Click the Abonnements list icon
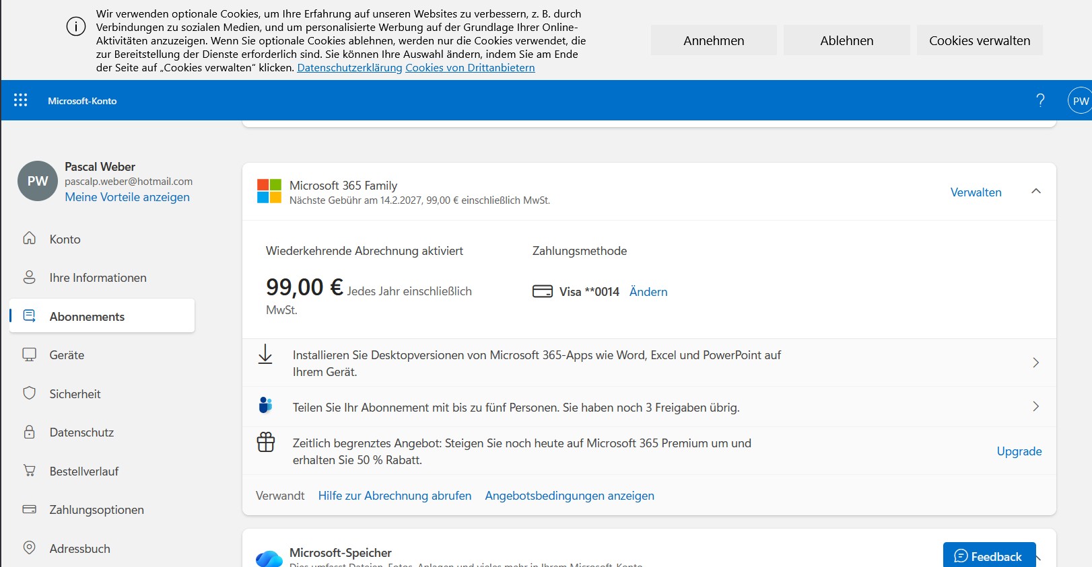1092x567 pixels. tap(30, 316)
